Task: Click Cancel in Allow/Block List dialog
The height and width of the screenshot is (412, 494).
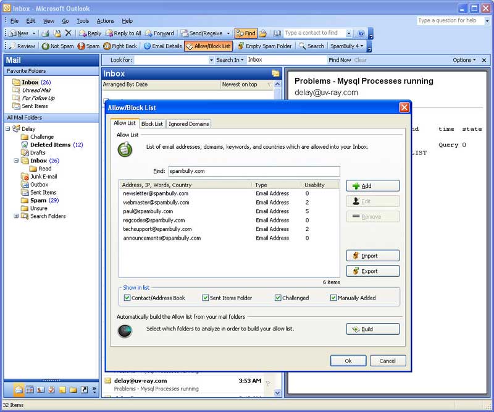Action: [388, 361]
